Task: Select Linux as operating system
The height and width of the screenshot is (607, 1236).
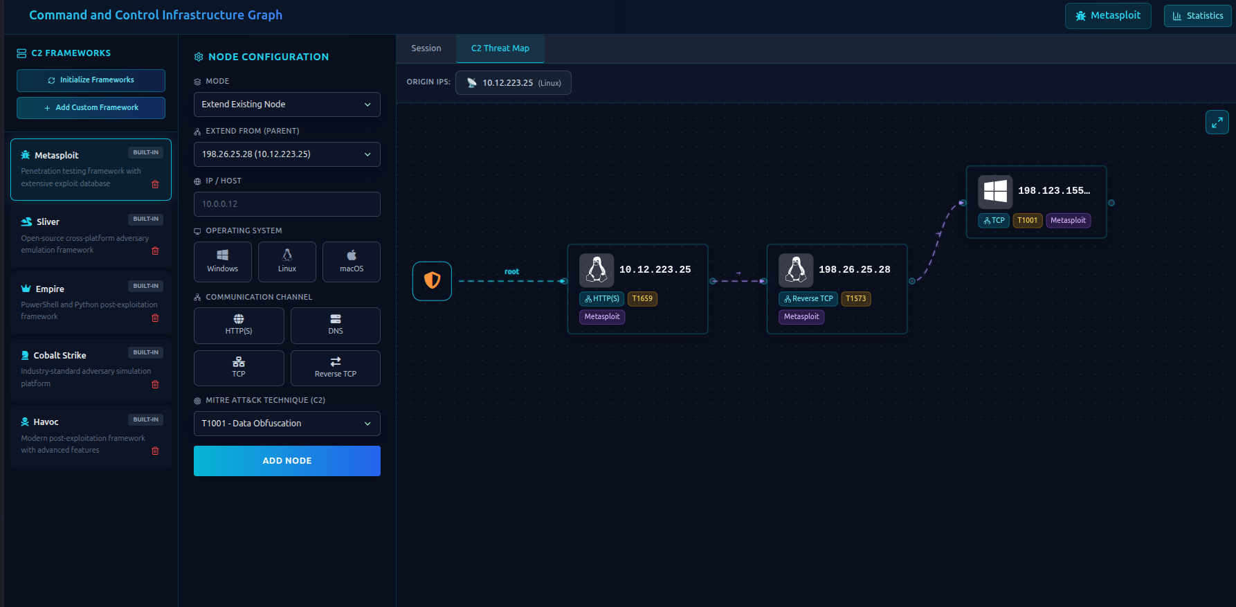Action: [287, 262]
